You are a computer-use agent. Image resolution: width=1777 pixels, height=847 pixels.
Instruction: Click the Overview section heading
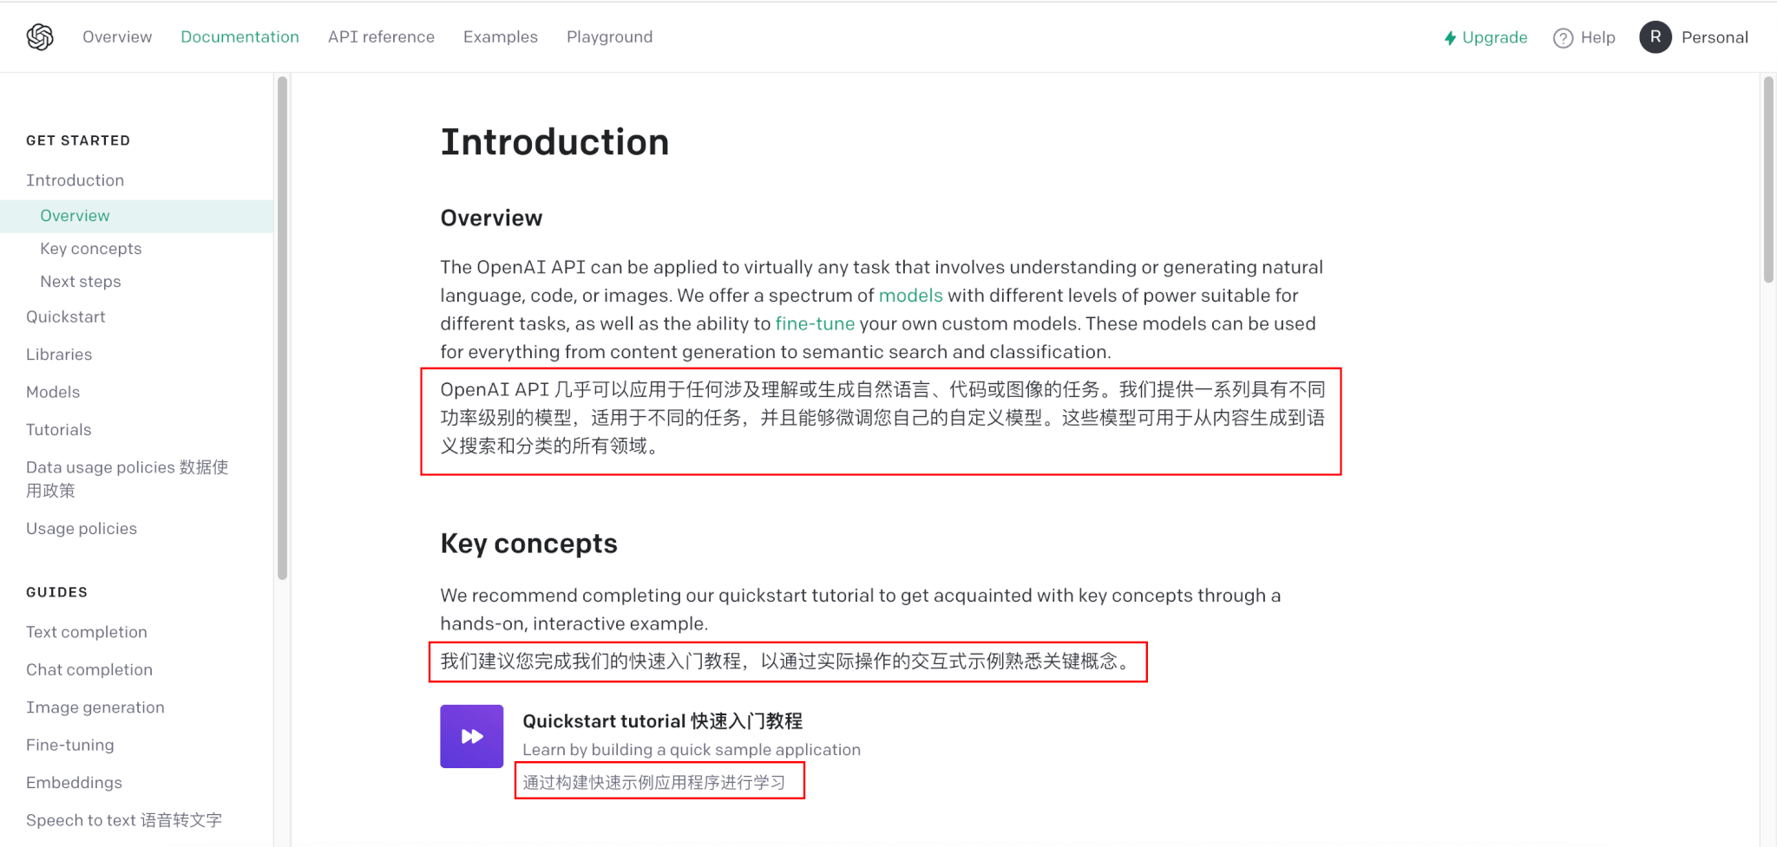[492, 218]
